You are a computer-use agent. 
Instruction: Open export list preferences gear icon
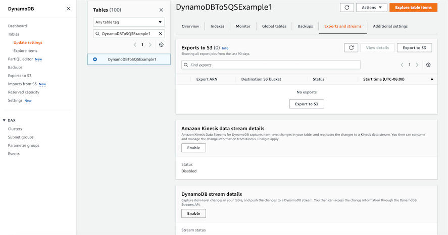click(x=428, y=65)
